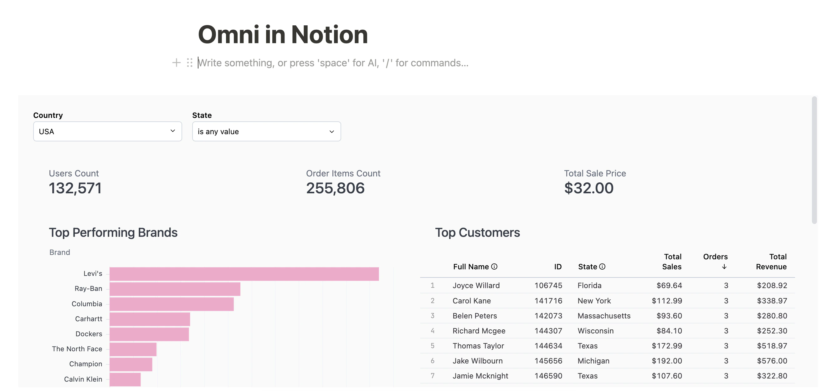
Task: Open the State filter set to 'is any value'
Action: (x=266, y=131)
